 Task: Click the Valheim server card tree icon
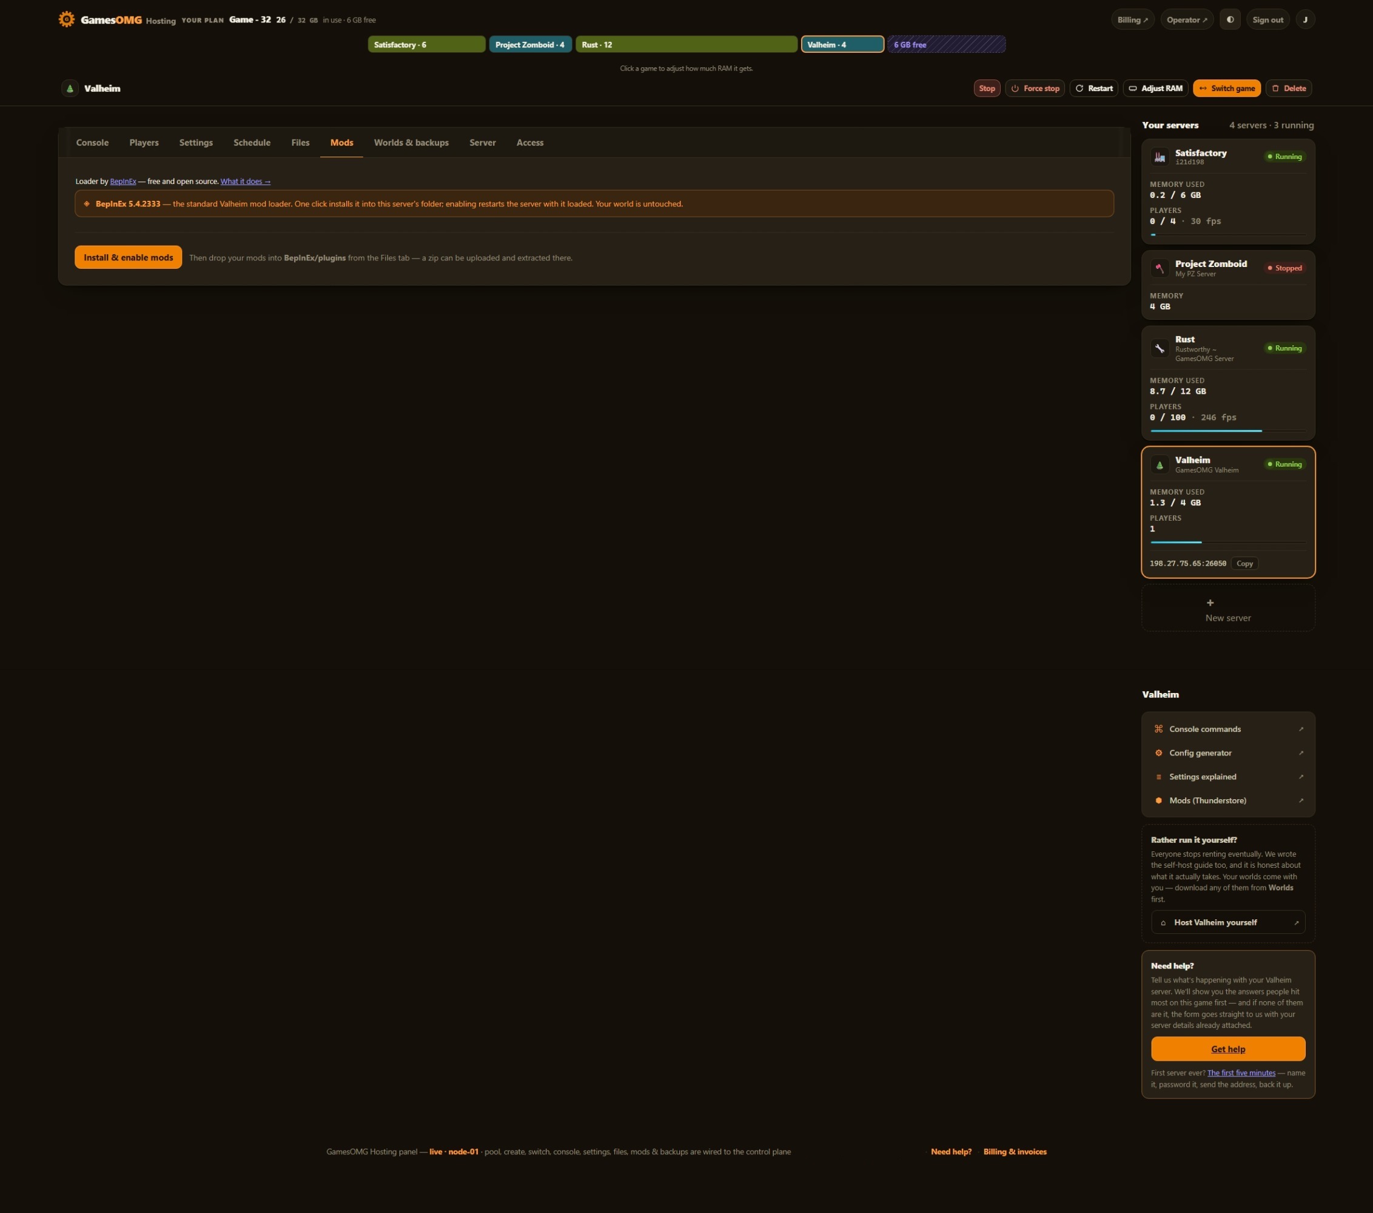pyautogui.click(x=1160, y=464)
